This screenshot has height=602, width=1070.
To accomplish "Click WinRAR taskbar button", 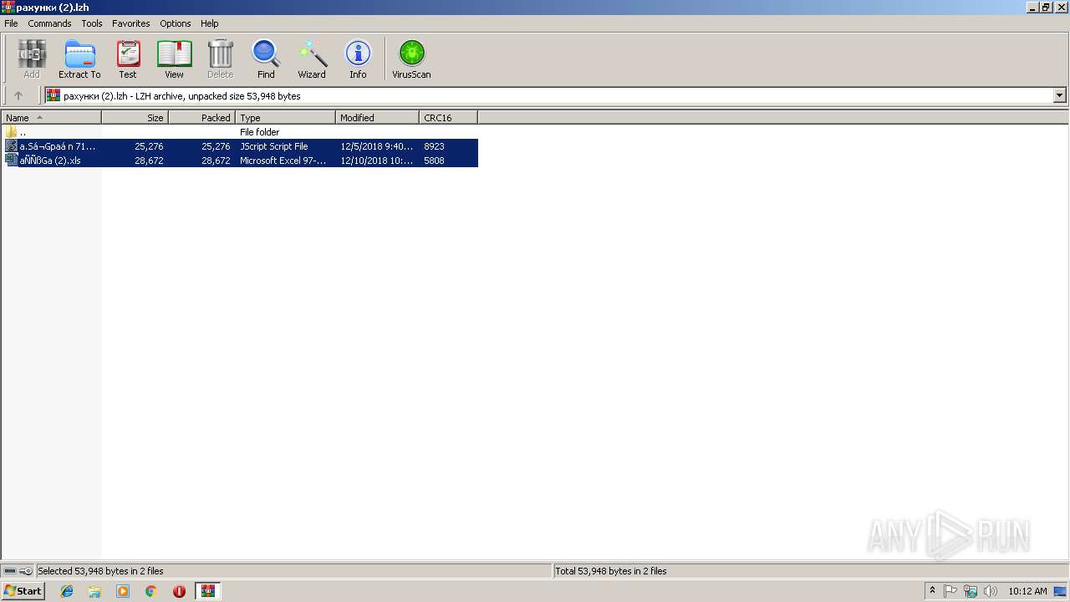I will coord(207,591).
